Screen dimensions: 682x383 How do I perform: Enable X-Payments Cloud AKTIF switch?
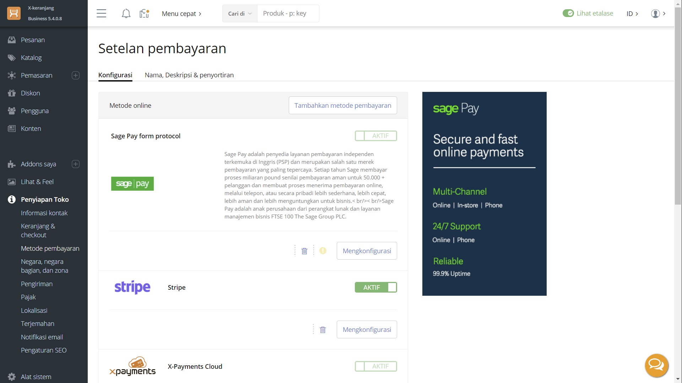(x=375, y=366)
